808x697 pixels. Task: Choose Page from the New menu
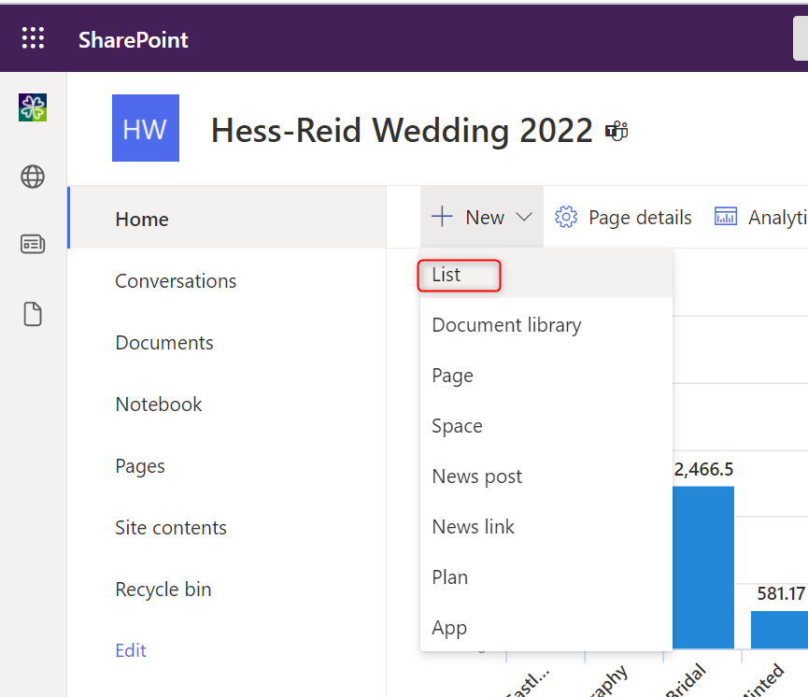point(546,376)
